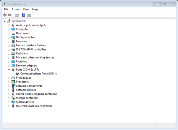Click the Mice and other pointing devices icon

[x=13, y=57]
